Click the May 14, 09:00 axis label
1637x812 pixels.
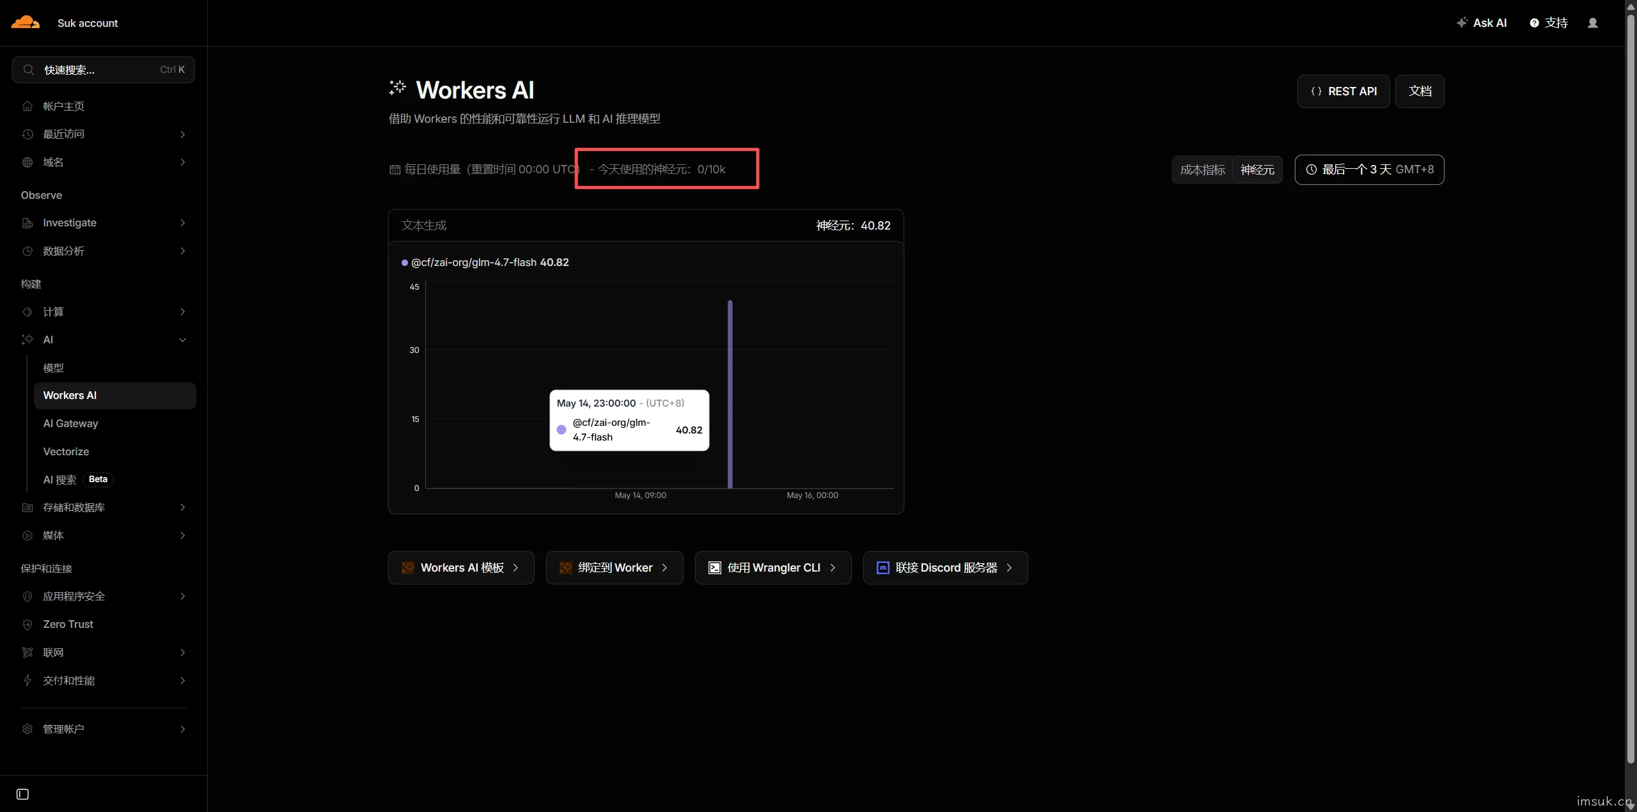640,496
